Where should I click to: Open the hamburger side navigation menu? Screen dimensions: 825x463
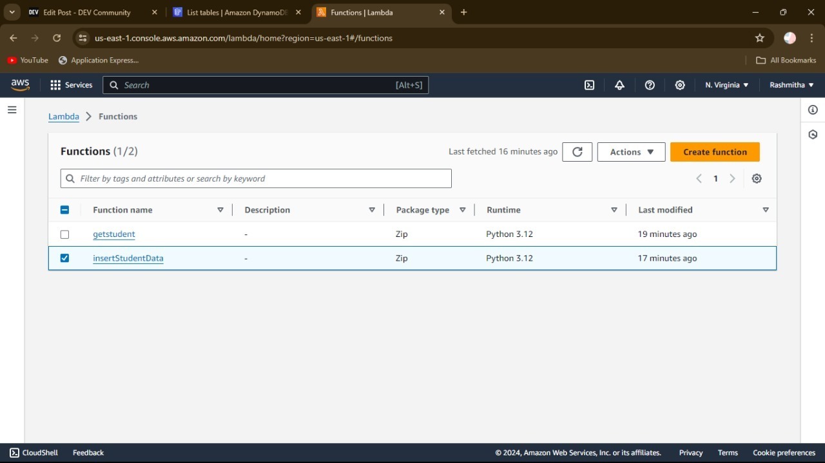(x=12, y=110)
